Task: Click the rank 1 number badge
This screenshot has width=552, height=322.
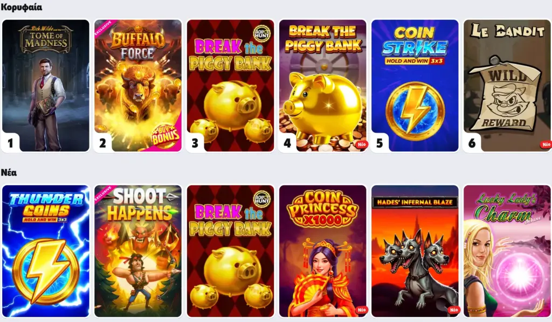Action: 11,143
